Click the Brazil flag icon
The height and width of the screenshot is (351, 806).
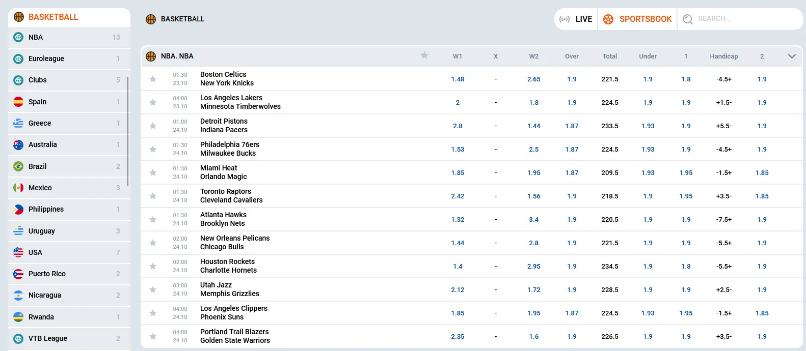click(x=18, y=166)
